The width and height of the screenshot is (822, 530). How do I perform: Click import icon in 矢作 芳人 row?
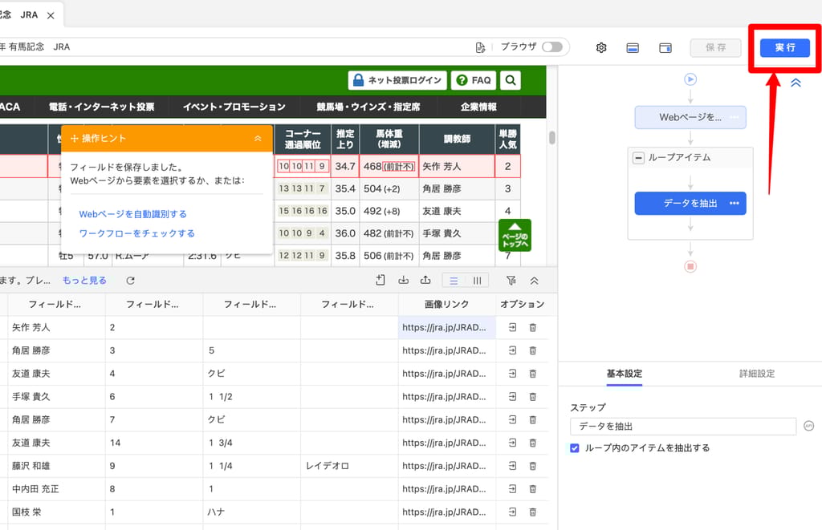(512, 327)
